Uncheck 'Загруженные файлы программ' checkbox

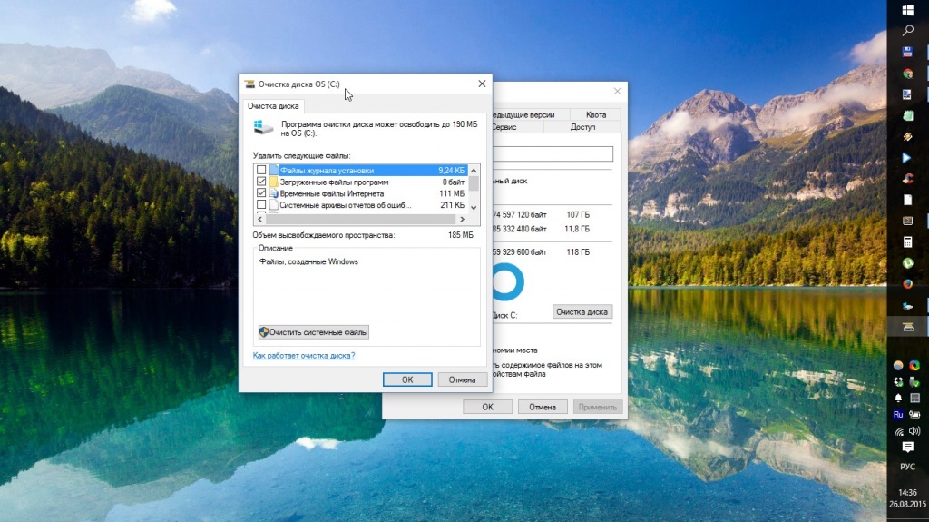click(261, 182)
